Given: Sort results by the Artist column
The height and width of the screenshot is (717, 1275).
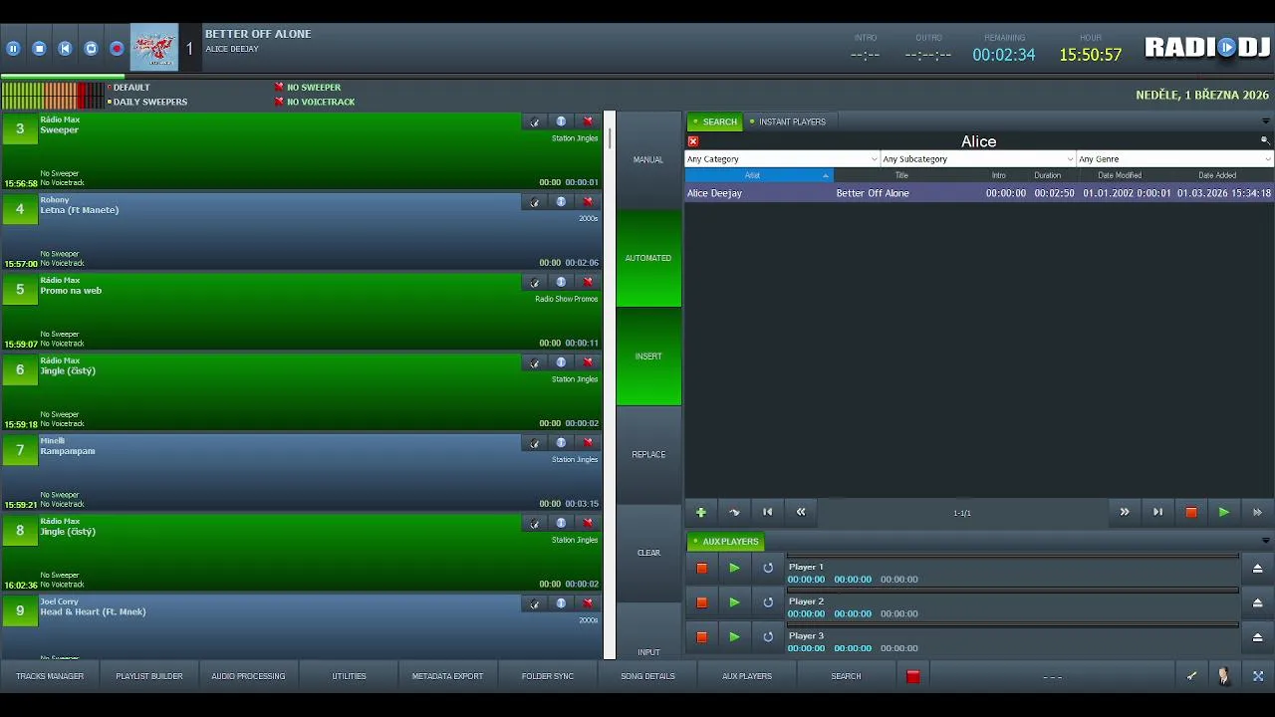Looking at the screenshot, I should pos(758,175).
